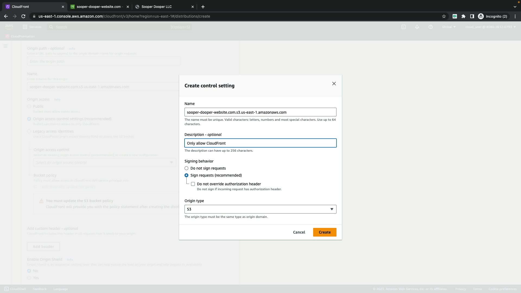This screenshot has width=521, height=293.
Task: Open a new browser tab
Action: pos(203,7)
